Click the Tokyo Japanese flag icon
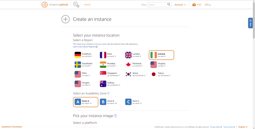The image size is (255, 129). tap(153, 74)
